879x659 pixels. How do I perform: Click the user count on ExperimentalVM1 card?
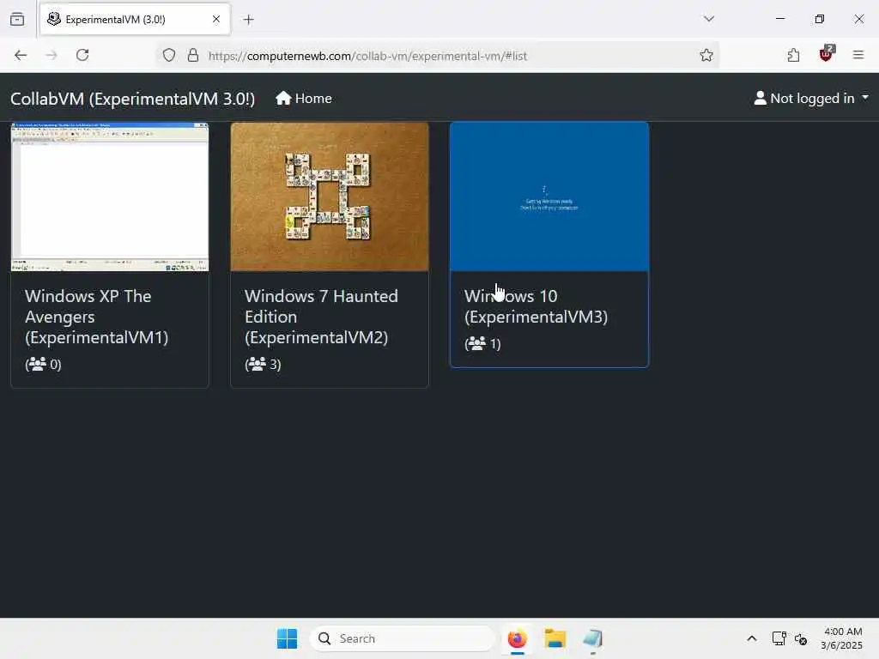43,364
